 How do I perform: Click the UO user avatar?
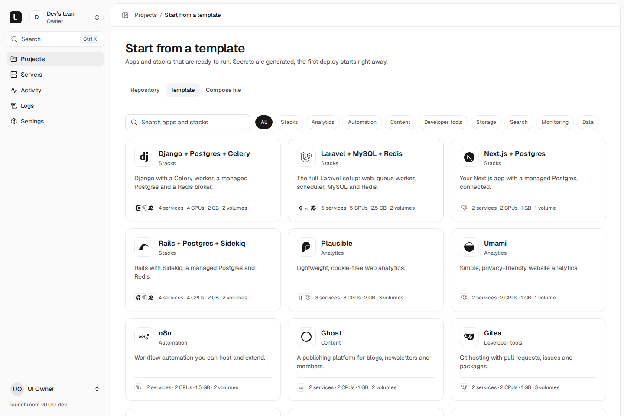click(17, 389)
